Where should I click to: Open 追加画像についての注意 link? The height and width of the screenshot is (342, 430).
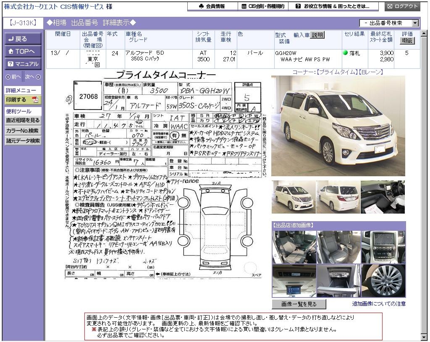pyautogui.click(x=379, y=304)
